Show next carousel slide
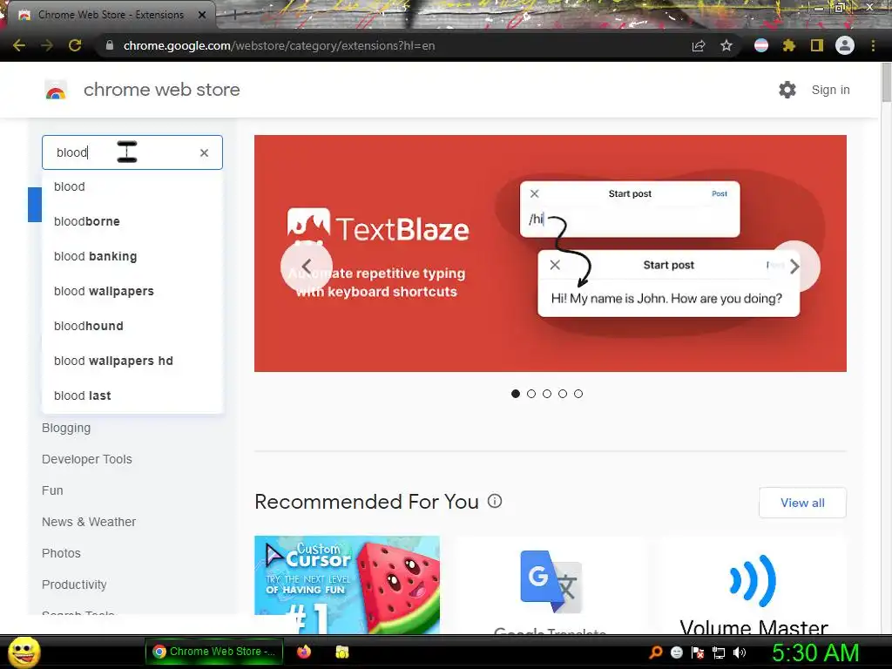This screenshot has width=892, height=669. 794,267
